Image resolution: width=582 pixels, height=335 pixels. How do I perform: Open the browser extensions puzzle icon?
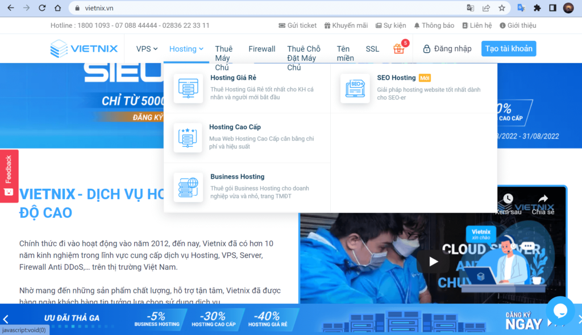(x=536, y=8)
